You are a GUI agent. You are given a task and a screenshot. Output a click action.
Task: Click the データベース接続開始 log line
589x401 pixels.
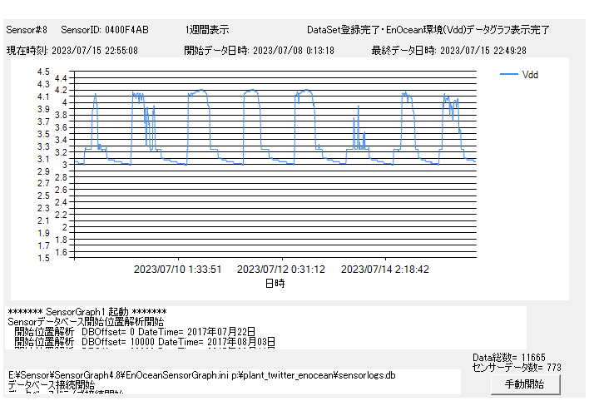(54, 387)
